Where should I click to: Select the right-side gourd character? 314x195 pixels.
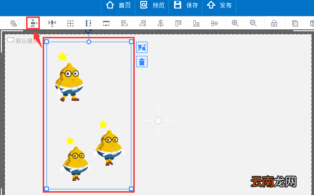(109, 143)
